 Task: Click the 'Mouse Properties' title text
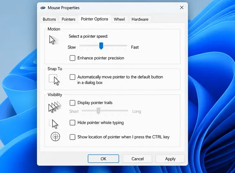(64, 8)
